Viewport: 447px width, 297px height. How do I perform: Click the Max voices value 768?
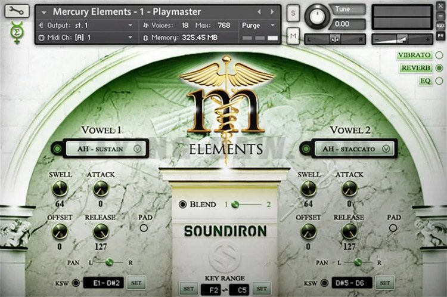coord(223,26)
